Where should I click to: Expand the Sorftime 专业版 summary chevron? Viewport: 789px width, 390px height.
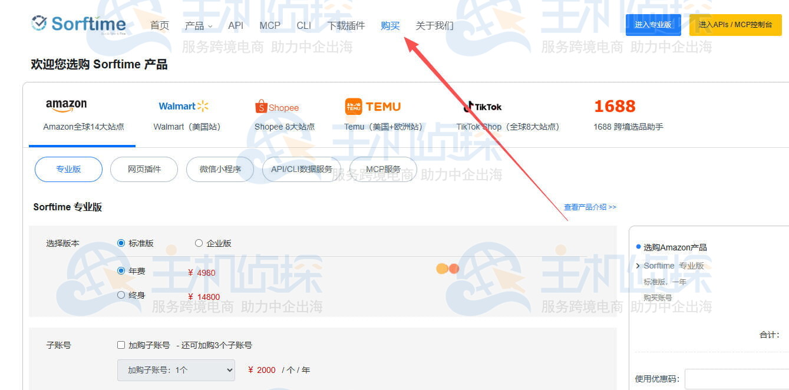[638, 266]
